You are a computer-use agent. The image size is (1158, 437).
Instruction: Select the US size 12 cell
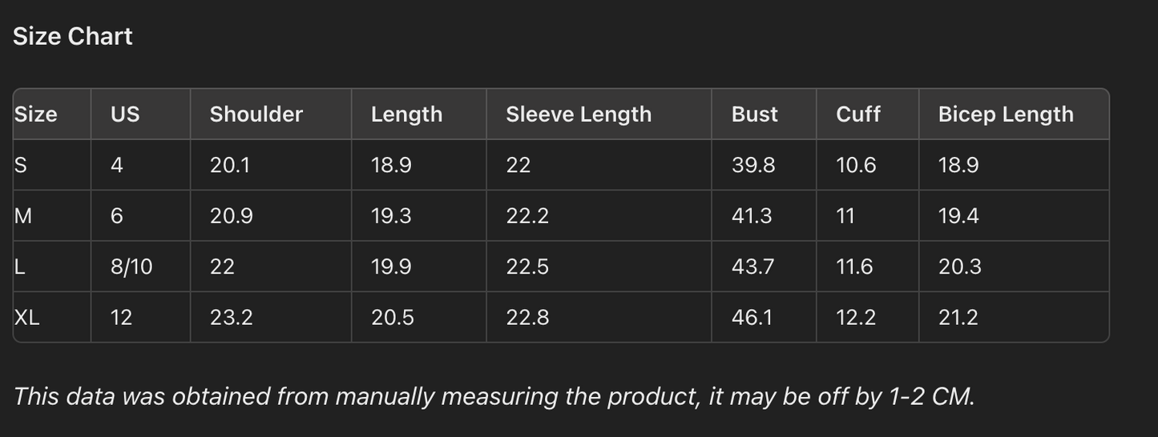[121, 318]
